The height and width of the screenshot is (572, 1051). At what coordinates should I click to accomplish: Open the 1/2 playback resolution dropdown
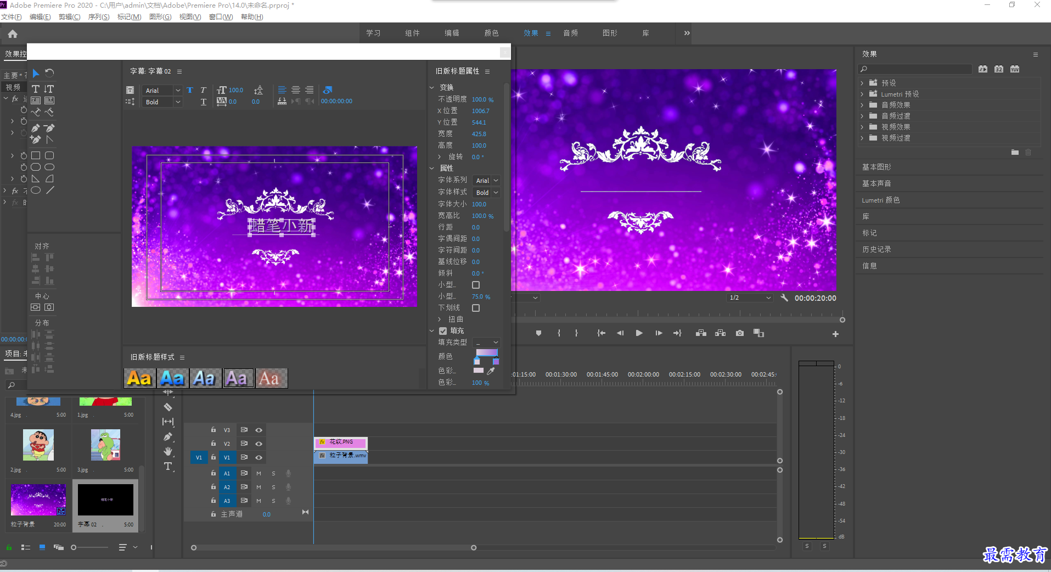pos(750,298)
